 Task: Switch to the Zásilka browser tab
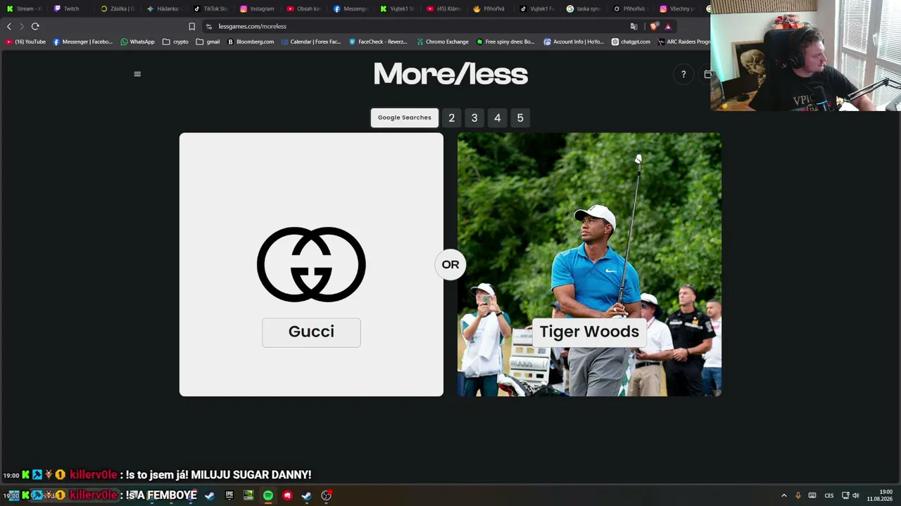[118, 9]
